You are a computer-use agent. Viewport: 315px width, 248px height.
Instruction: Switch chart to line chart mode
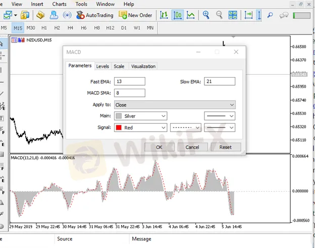coord(191,15)
